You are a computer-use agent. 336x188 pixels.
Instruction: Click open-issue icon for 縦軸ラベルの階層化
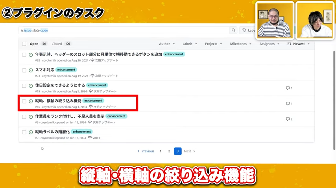pyautogui.click(x=31, y=132)
